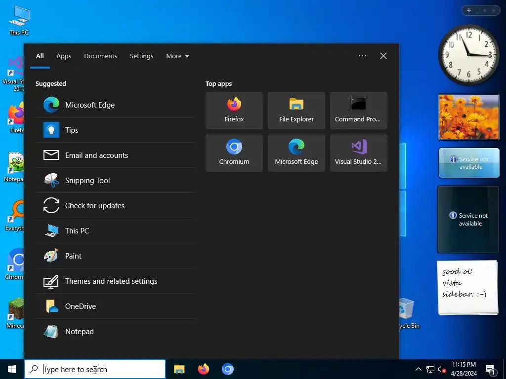Open This PC from Suggested list

pyautogui.click(x=115, y=231)
